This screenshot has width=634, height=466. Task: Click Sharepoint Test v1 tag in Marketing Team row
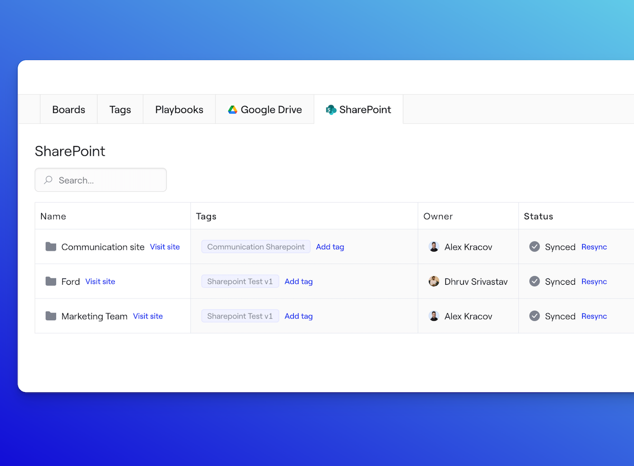[240, 316]
